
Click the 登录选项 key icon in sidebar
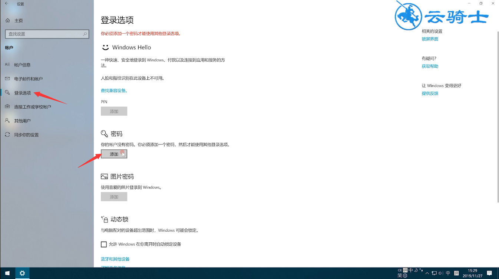pos(7,92)
